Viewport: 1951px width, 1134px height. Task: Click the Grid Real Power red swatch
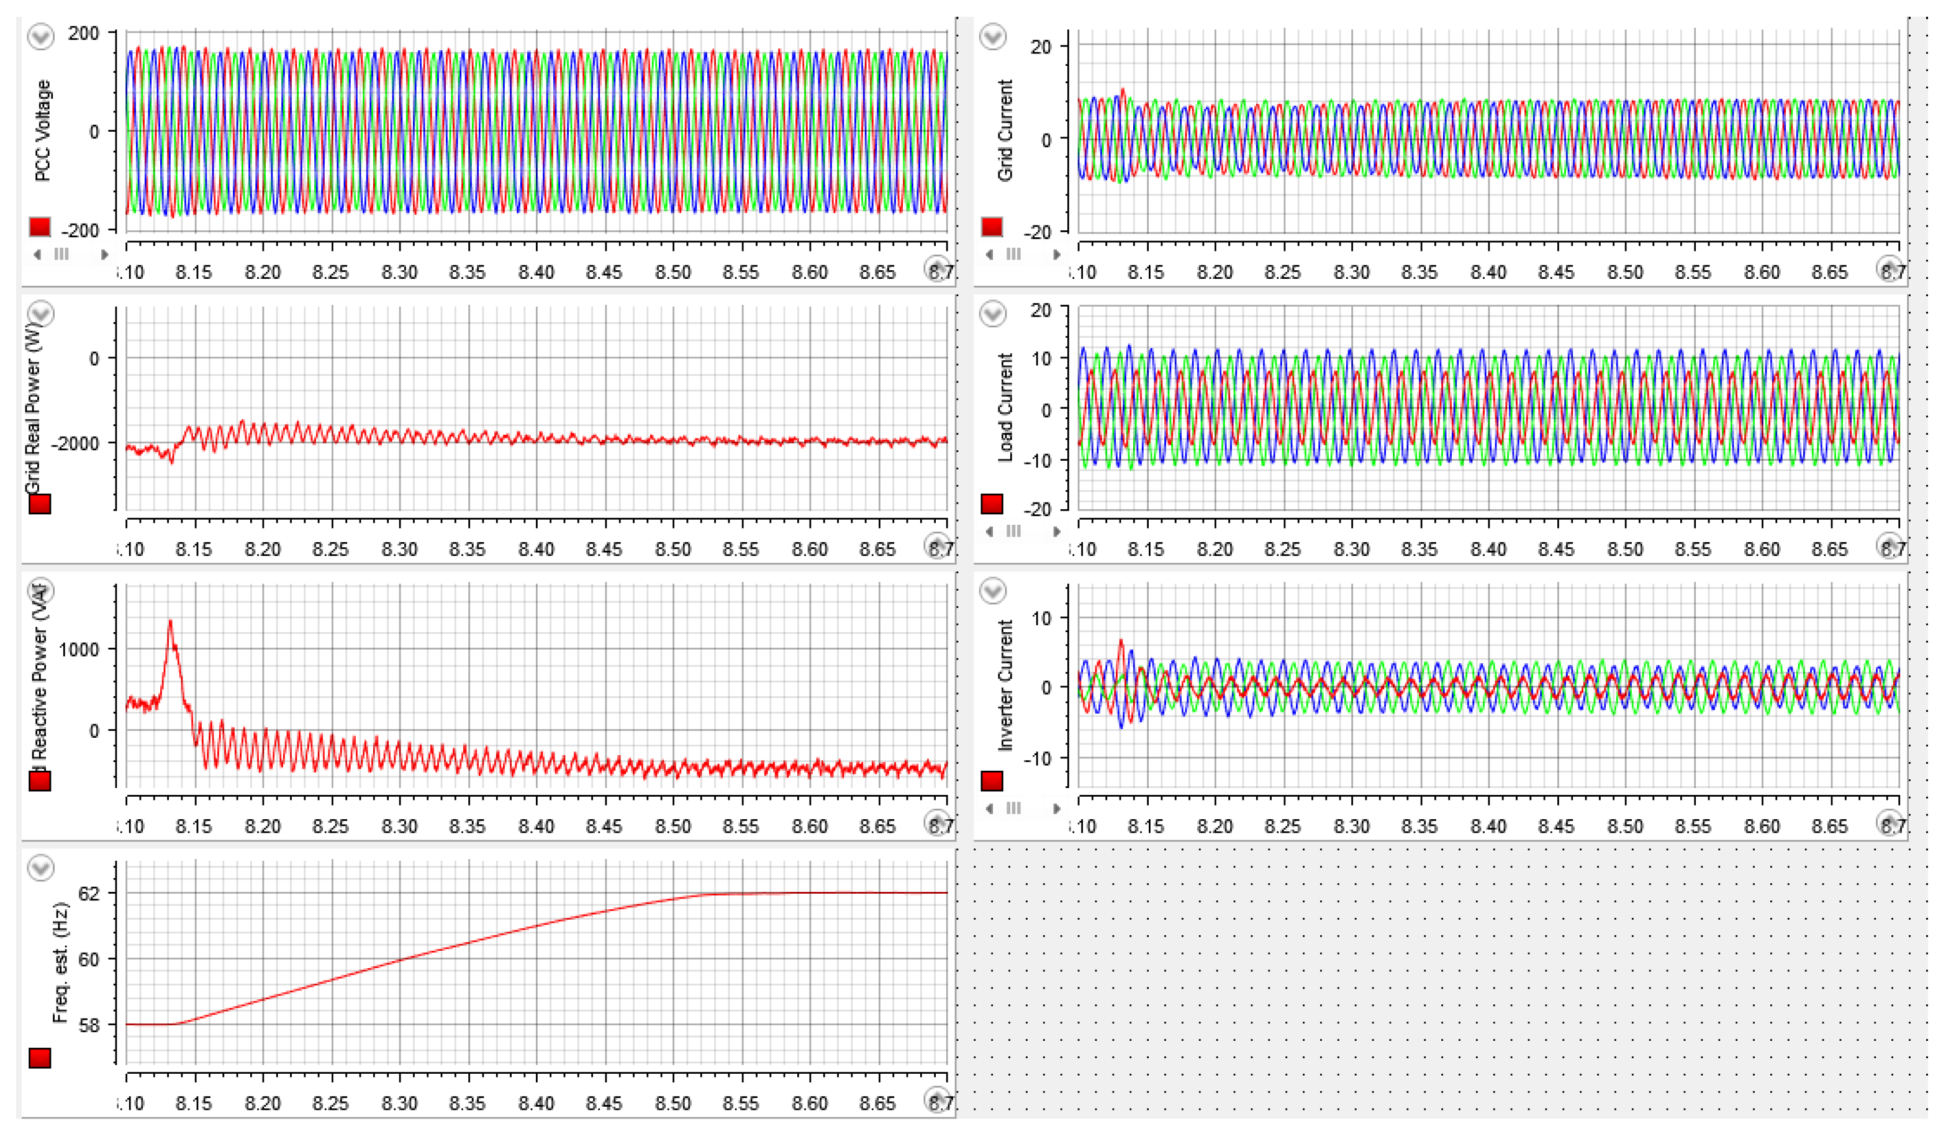pyautogui.click(x=40, y=504)
